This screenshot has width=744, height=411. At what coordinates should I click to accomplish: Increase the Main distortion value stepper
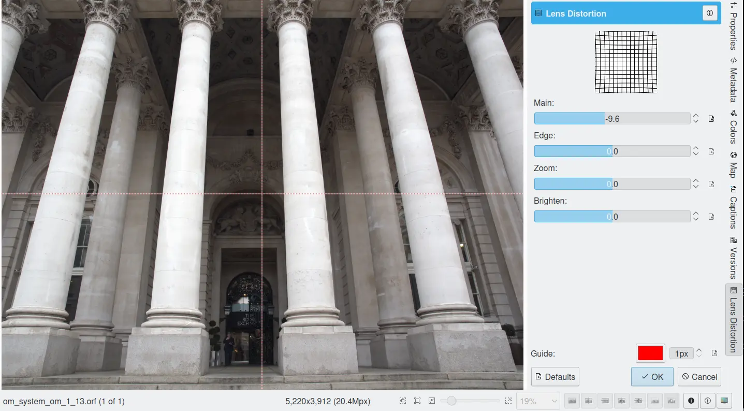click(696, 116)
